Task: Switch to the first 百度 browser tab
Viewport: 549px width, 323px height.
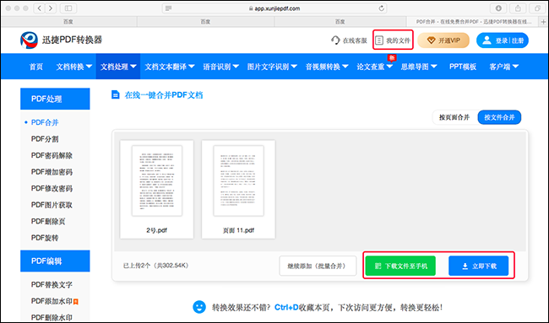Action: pos(68,22)
